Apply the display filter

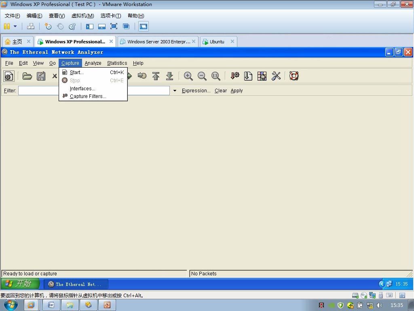coord(237,91)
